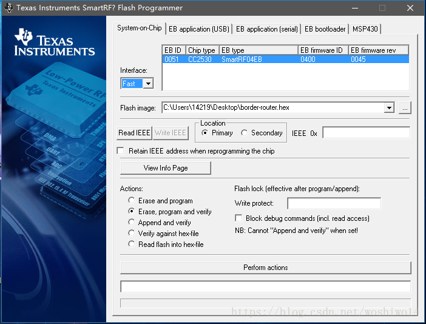Open View Info Page

pyautogui.click(x=166, y=168)
